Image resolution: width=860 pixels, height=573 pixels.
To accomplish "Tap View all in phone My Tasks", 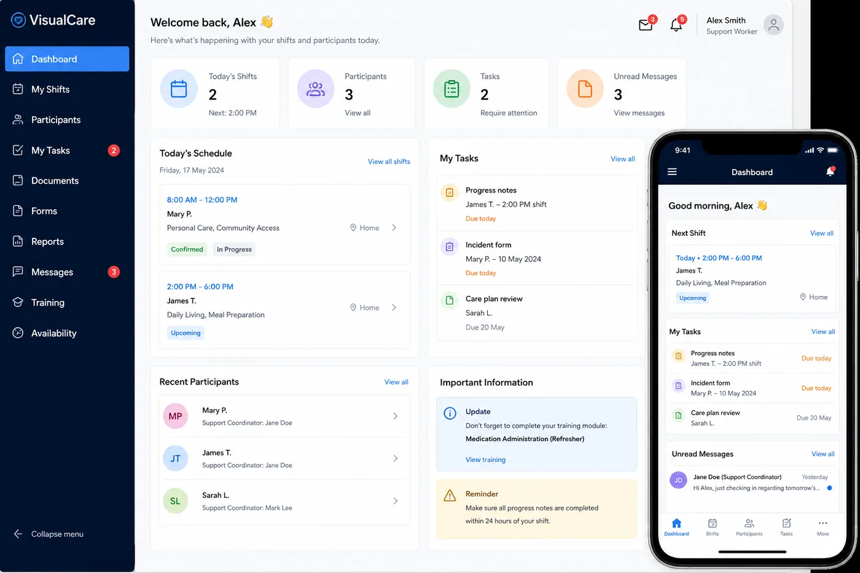I will 823,332.
